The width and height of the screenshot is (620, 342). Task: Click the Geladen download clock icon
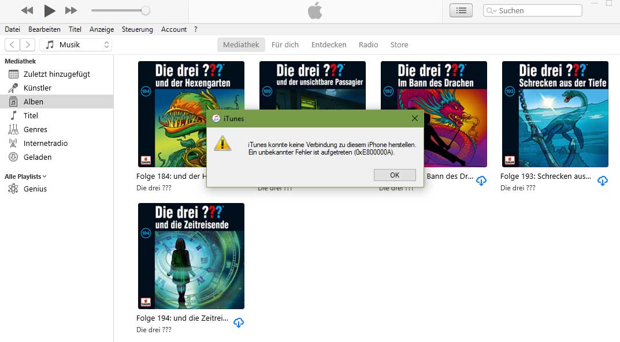[13, 157]
